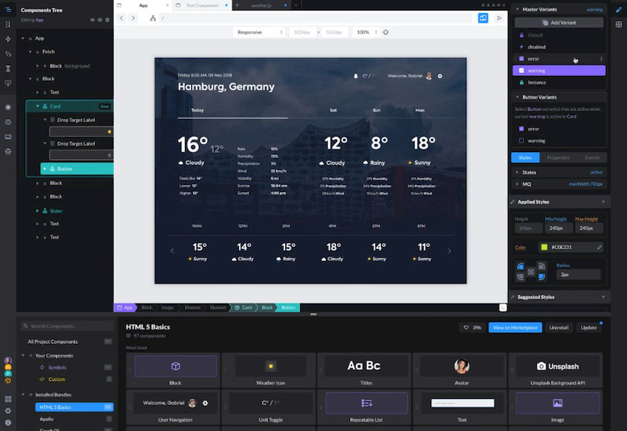Image resolution: width=627 pixels, height=431 pixels.
Task: Collapse the Card node in tree
Action: pyautogui.click(x=38, y=107)
